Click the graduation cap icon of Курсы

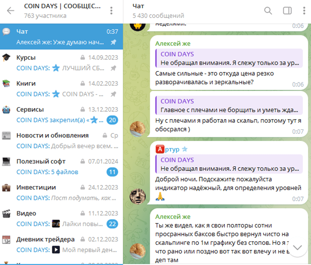pyautogui.click(x=6, y=58)
